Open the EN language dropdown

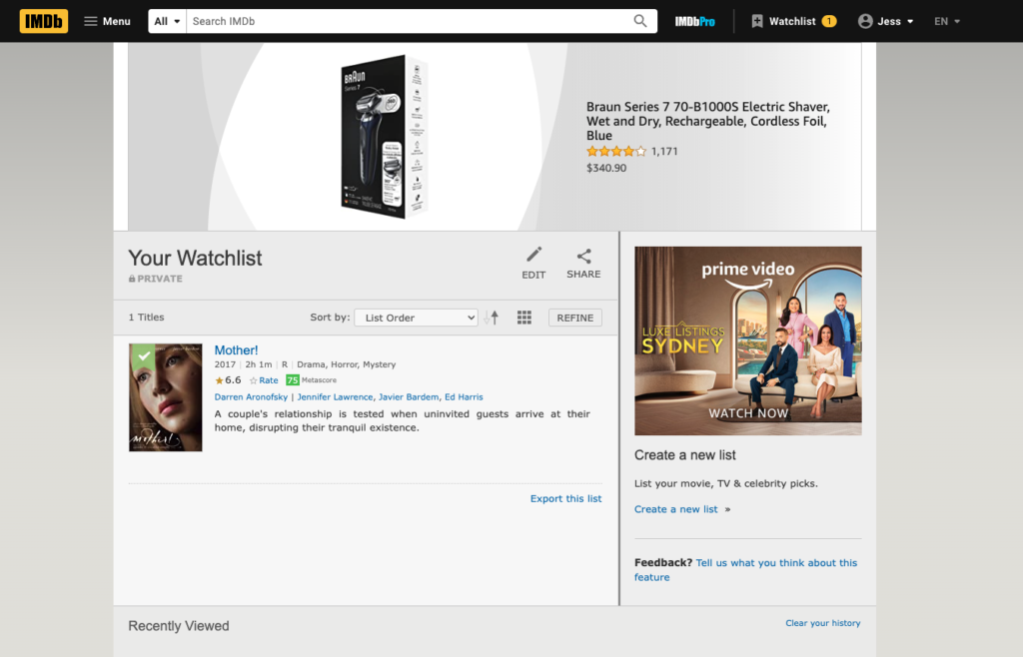pyautogui.click(x=946, y=20)
